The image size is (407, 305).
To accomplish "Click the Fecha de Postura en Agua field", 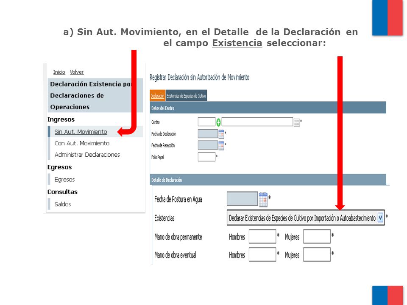I will pyautogui.click(x=242, y=199).
